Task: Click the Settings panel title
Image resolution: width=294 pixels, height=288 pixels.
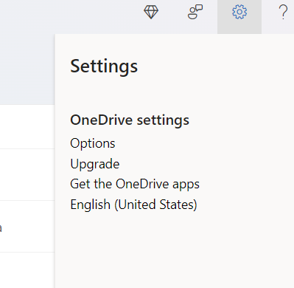Action: 104,66
